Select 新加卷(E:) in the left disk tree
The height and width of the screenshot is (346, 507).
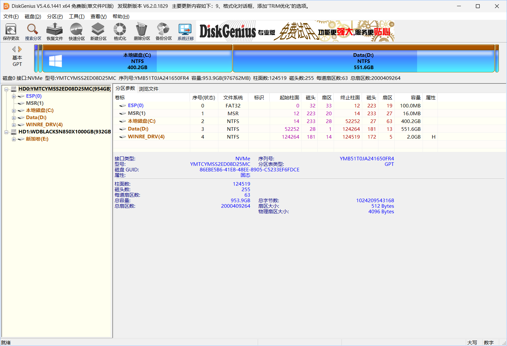coord(37,139)
